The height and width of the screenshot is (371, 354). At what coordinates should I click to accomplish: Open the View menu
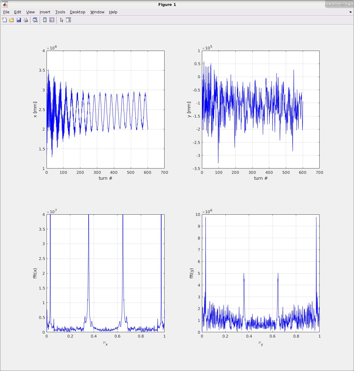30,12
